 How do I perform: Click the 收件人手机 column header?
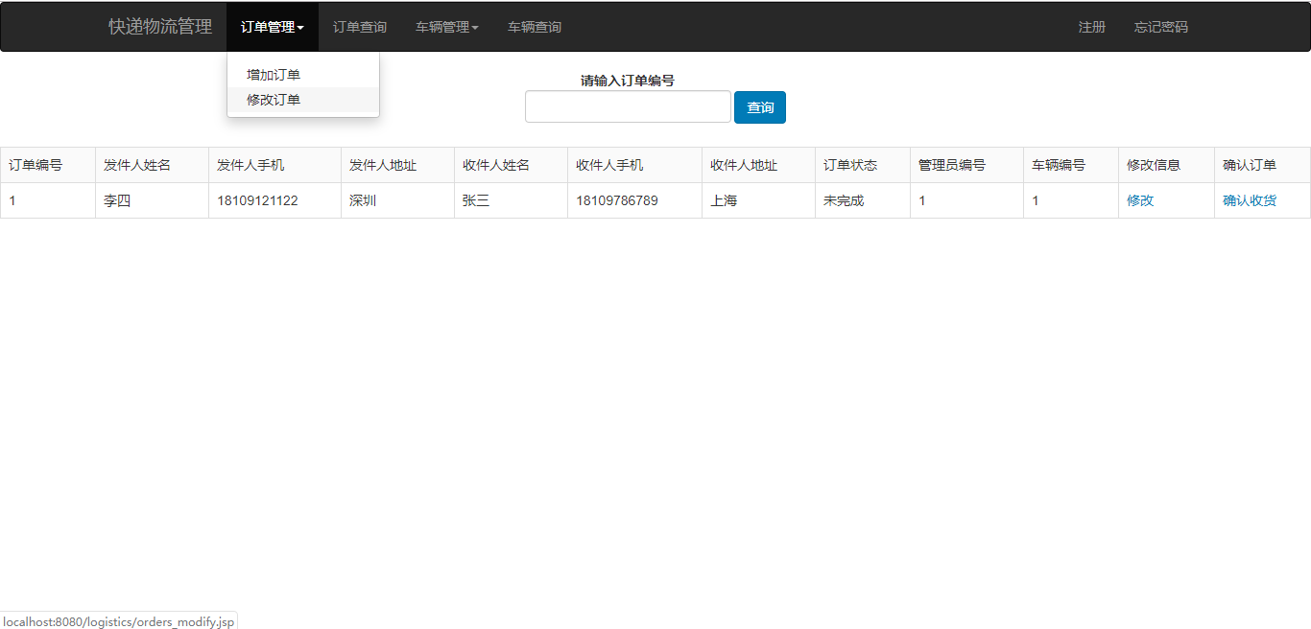(635, 165)
